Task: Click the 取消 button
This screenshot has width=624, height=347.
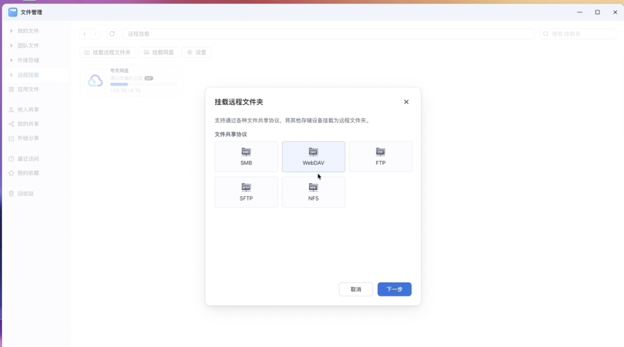Action: (356, 289)
